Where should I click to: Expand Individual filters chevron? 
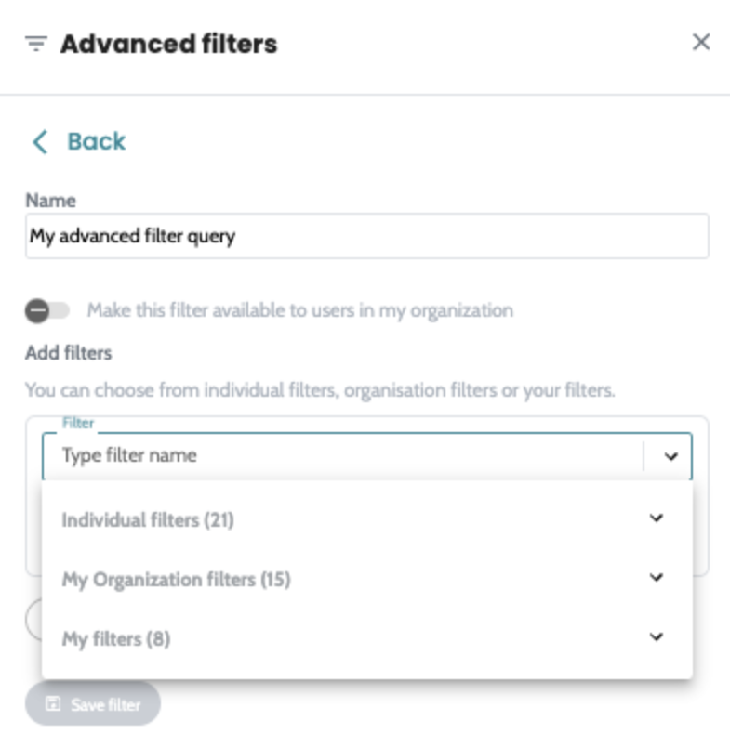657,518
